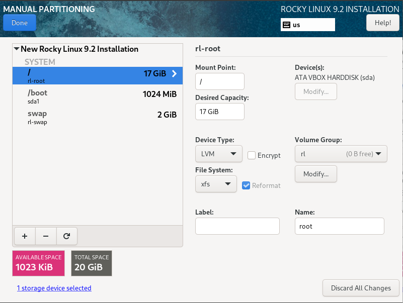Screen dimensions: 403x303
Task: Open the Volume Group rl dropdown
Action: (341, 154)
